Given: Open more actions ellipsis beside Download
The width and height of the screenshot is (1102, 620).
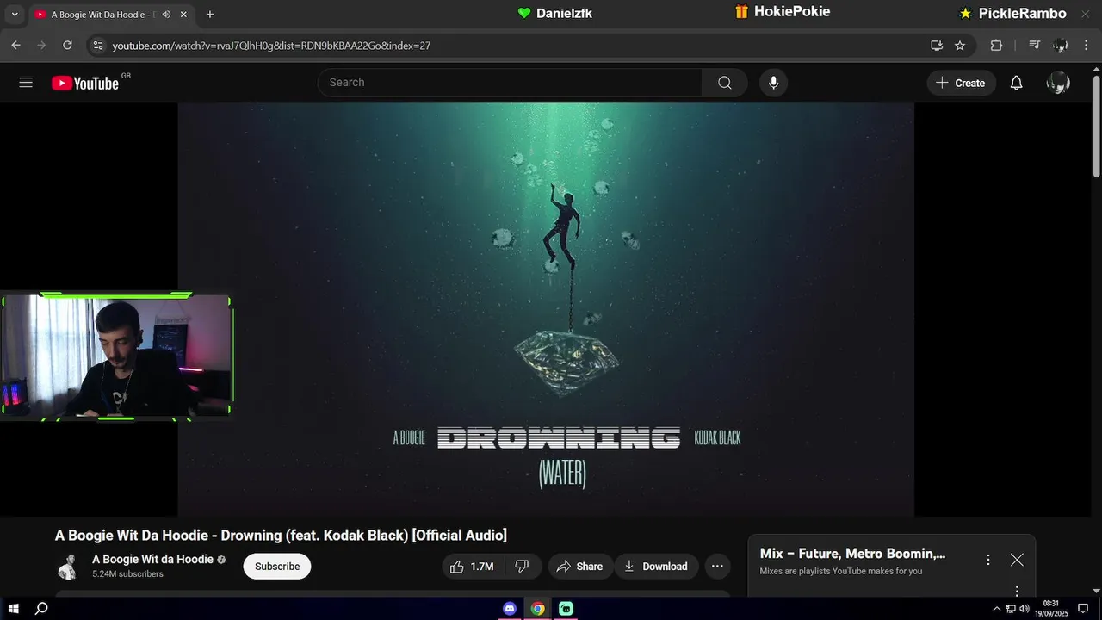Looking at the screenshot, I should pyautogui.click(x=717, y=567).
